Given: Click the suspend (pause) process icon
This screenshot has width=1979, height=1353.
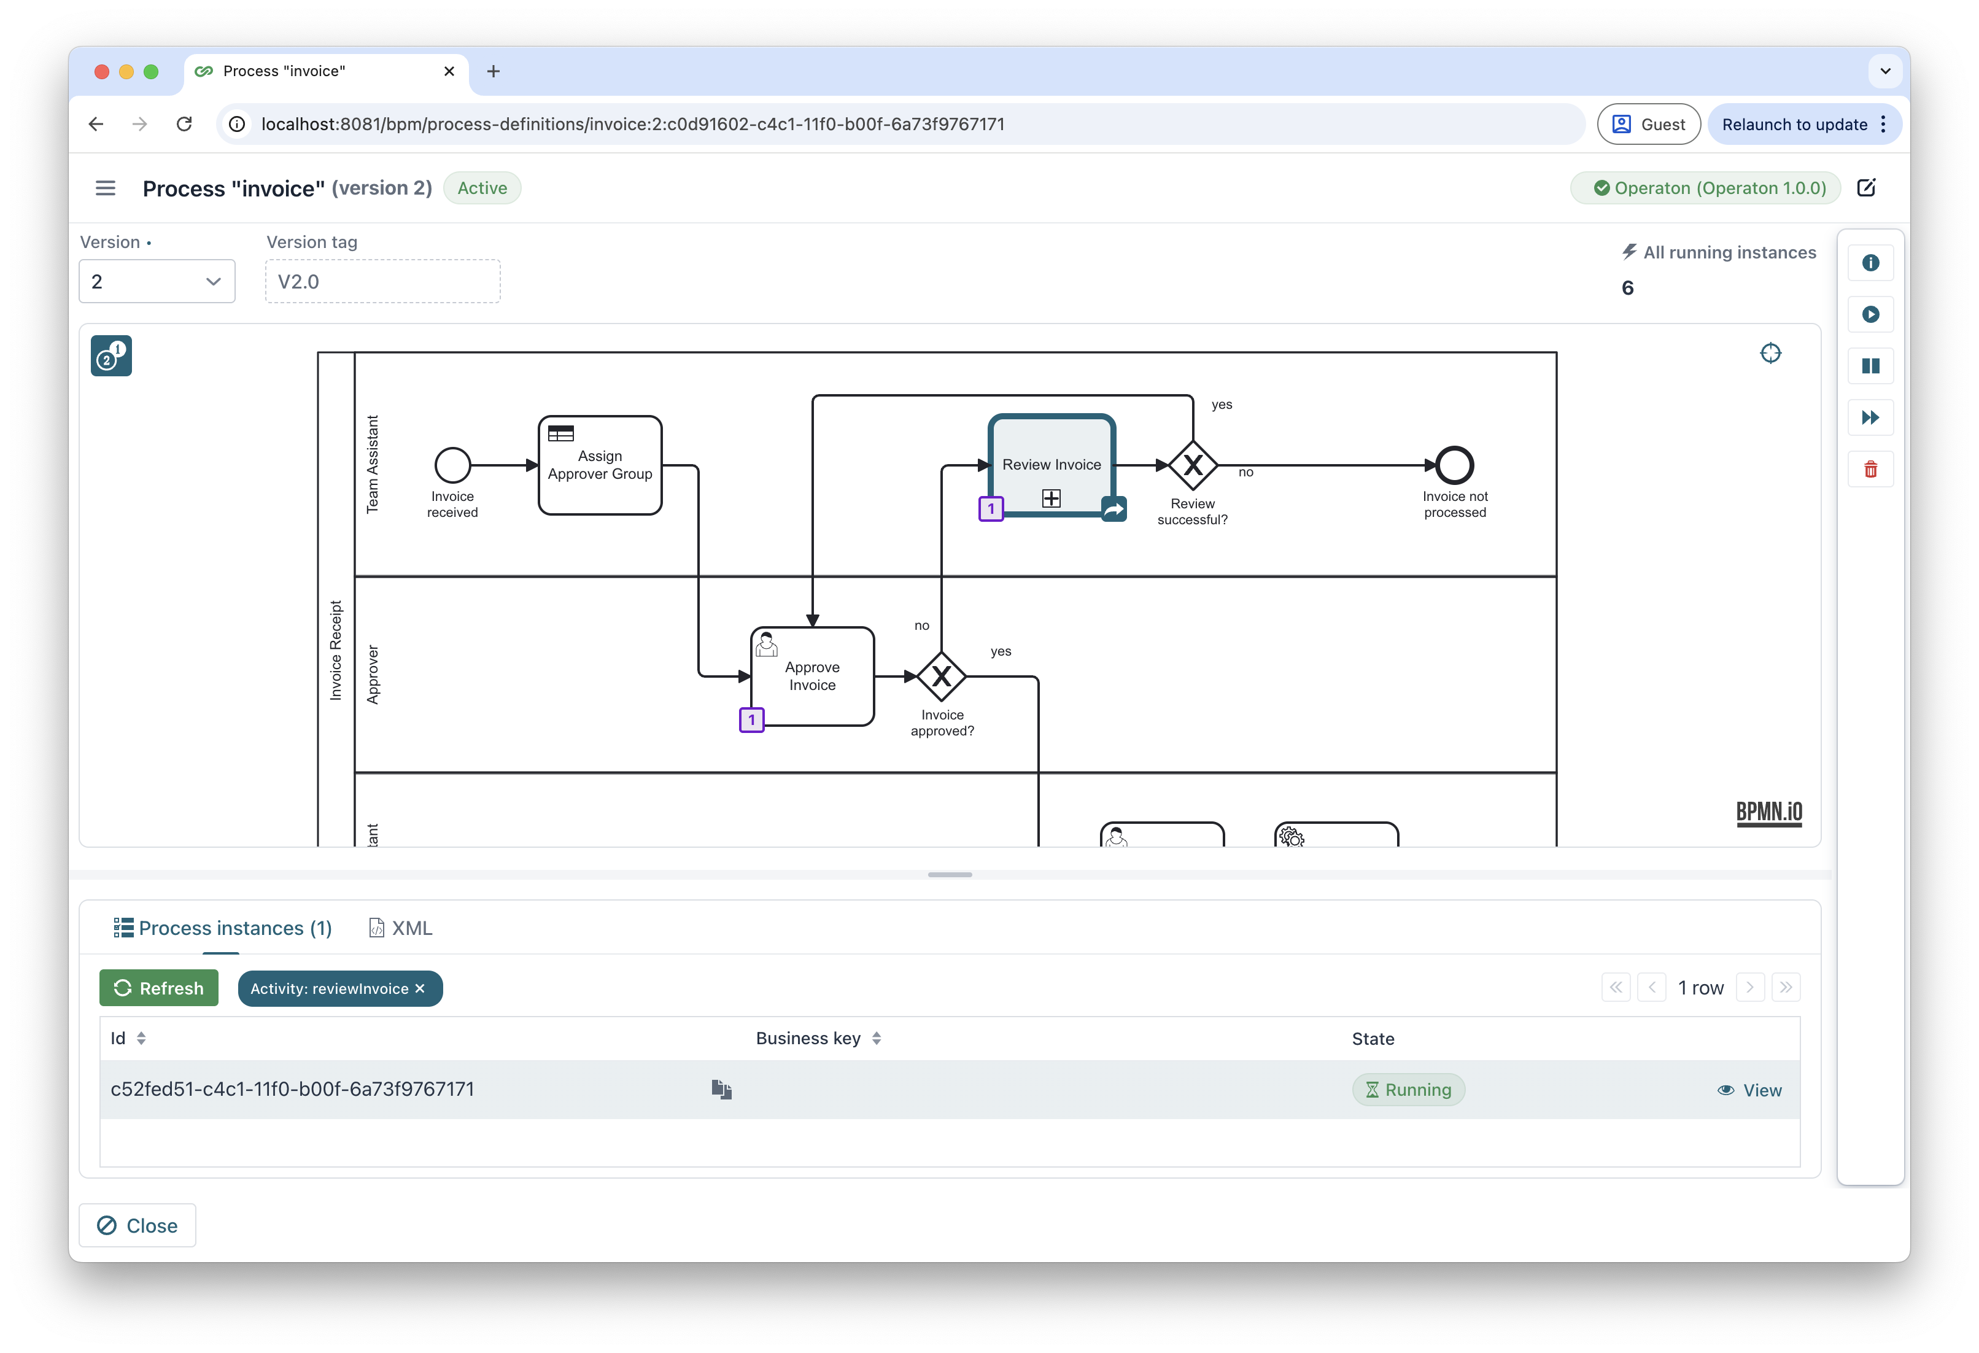Looking at the screenshot, I should (1871, 365).
